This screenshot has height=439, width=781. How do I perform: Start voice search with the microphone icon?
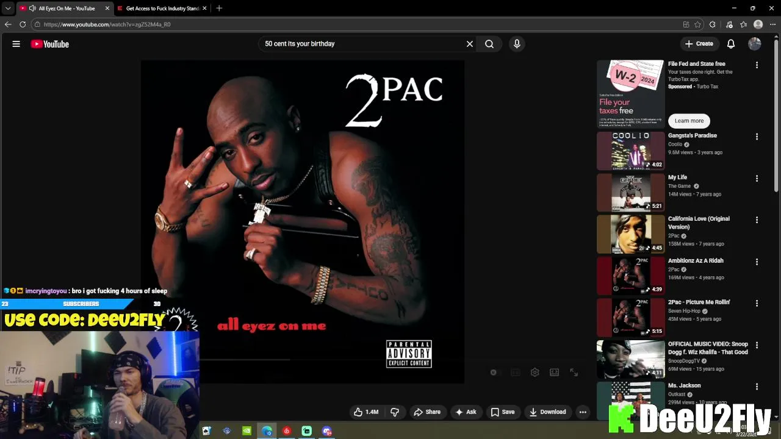coord(517,44)
